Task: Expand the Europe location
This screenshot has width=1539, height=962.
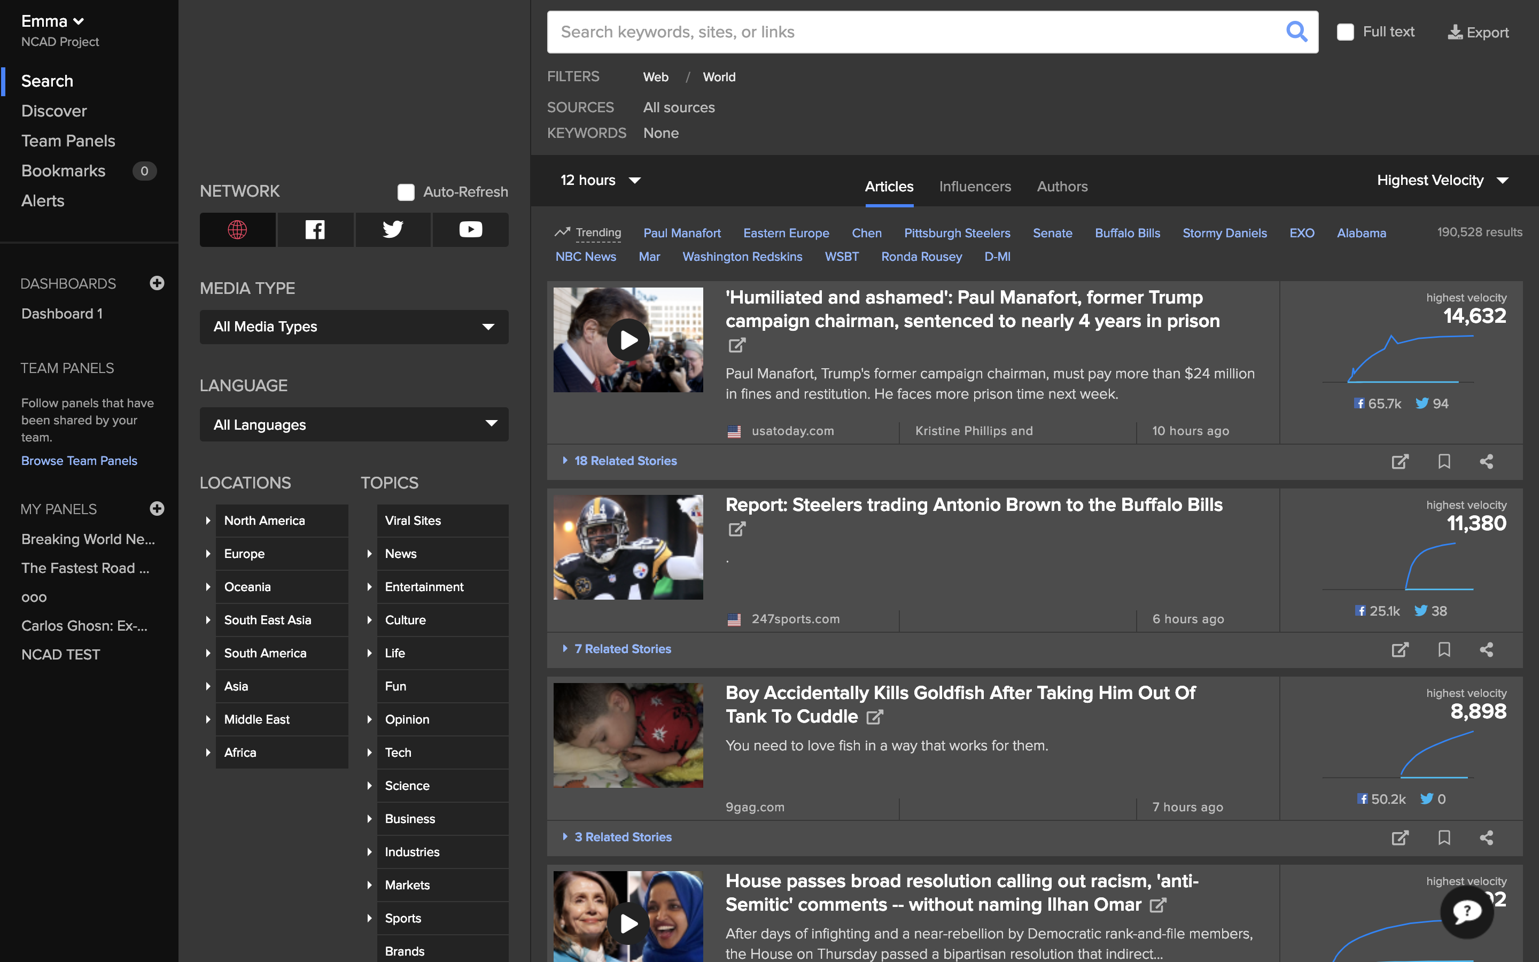Action: click(x=208, y=554)
